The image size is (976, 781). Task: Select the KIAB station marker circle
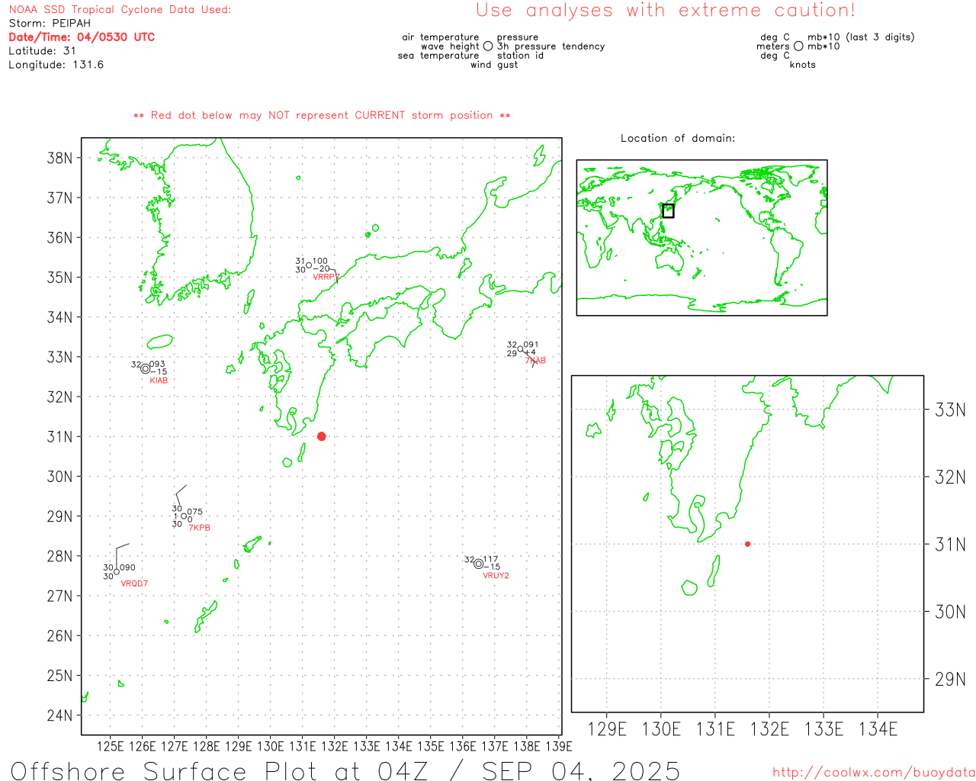pos(145,369)
